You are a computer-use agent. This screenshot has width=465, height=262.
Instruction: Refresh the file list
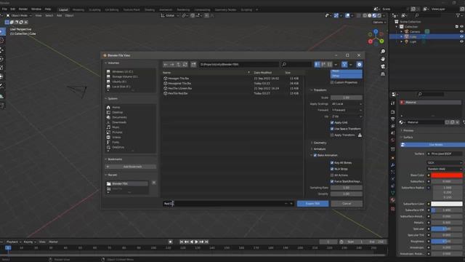(185, 65)
